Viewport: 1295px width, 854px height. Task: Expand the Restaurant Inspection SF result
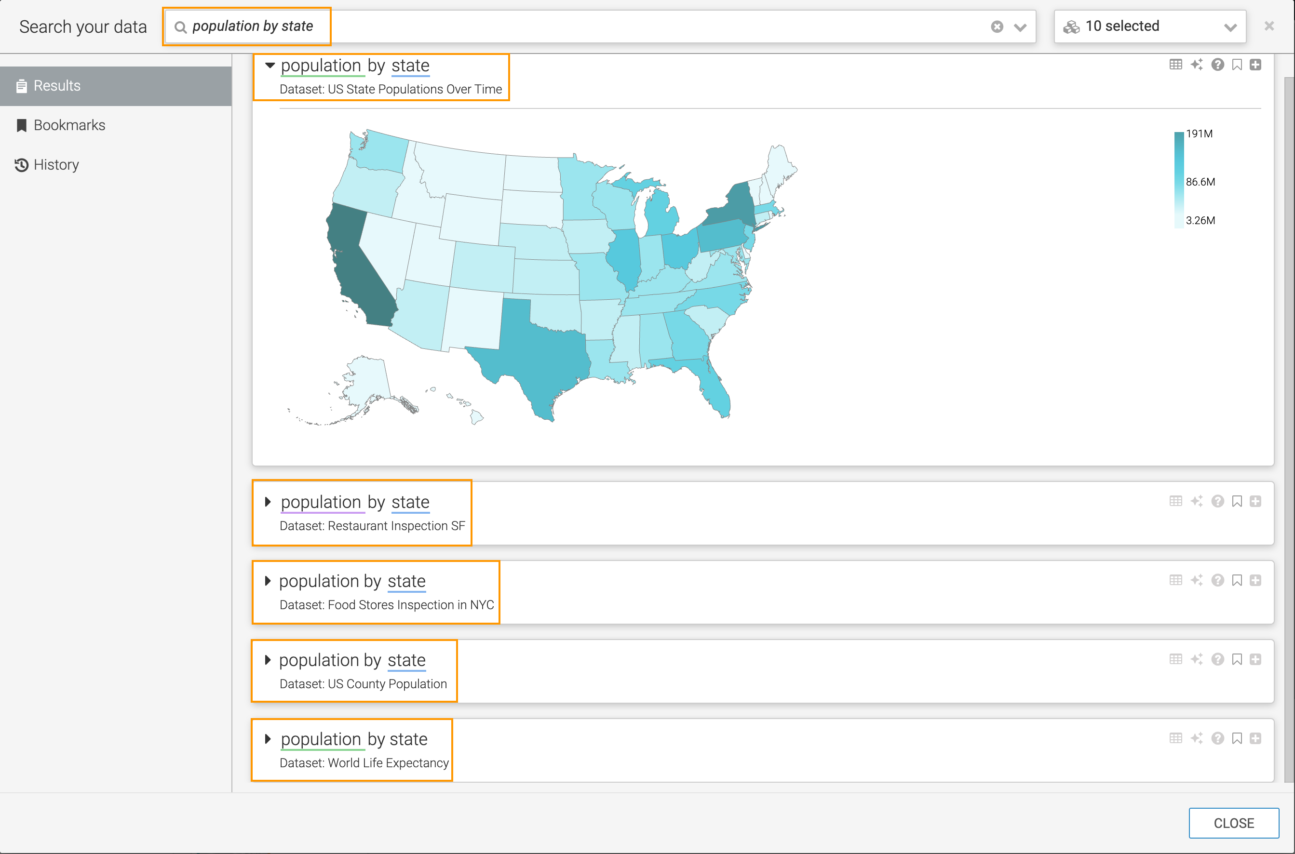pos(268,502)
